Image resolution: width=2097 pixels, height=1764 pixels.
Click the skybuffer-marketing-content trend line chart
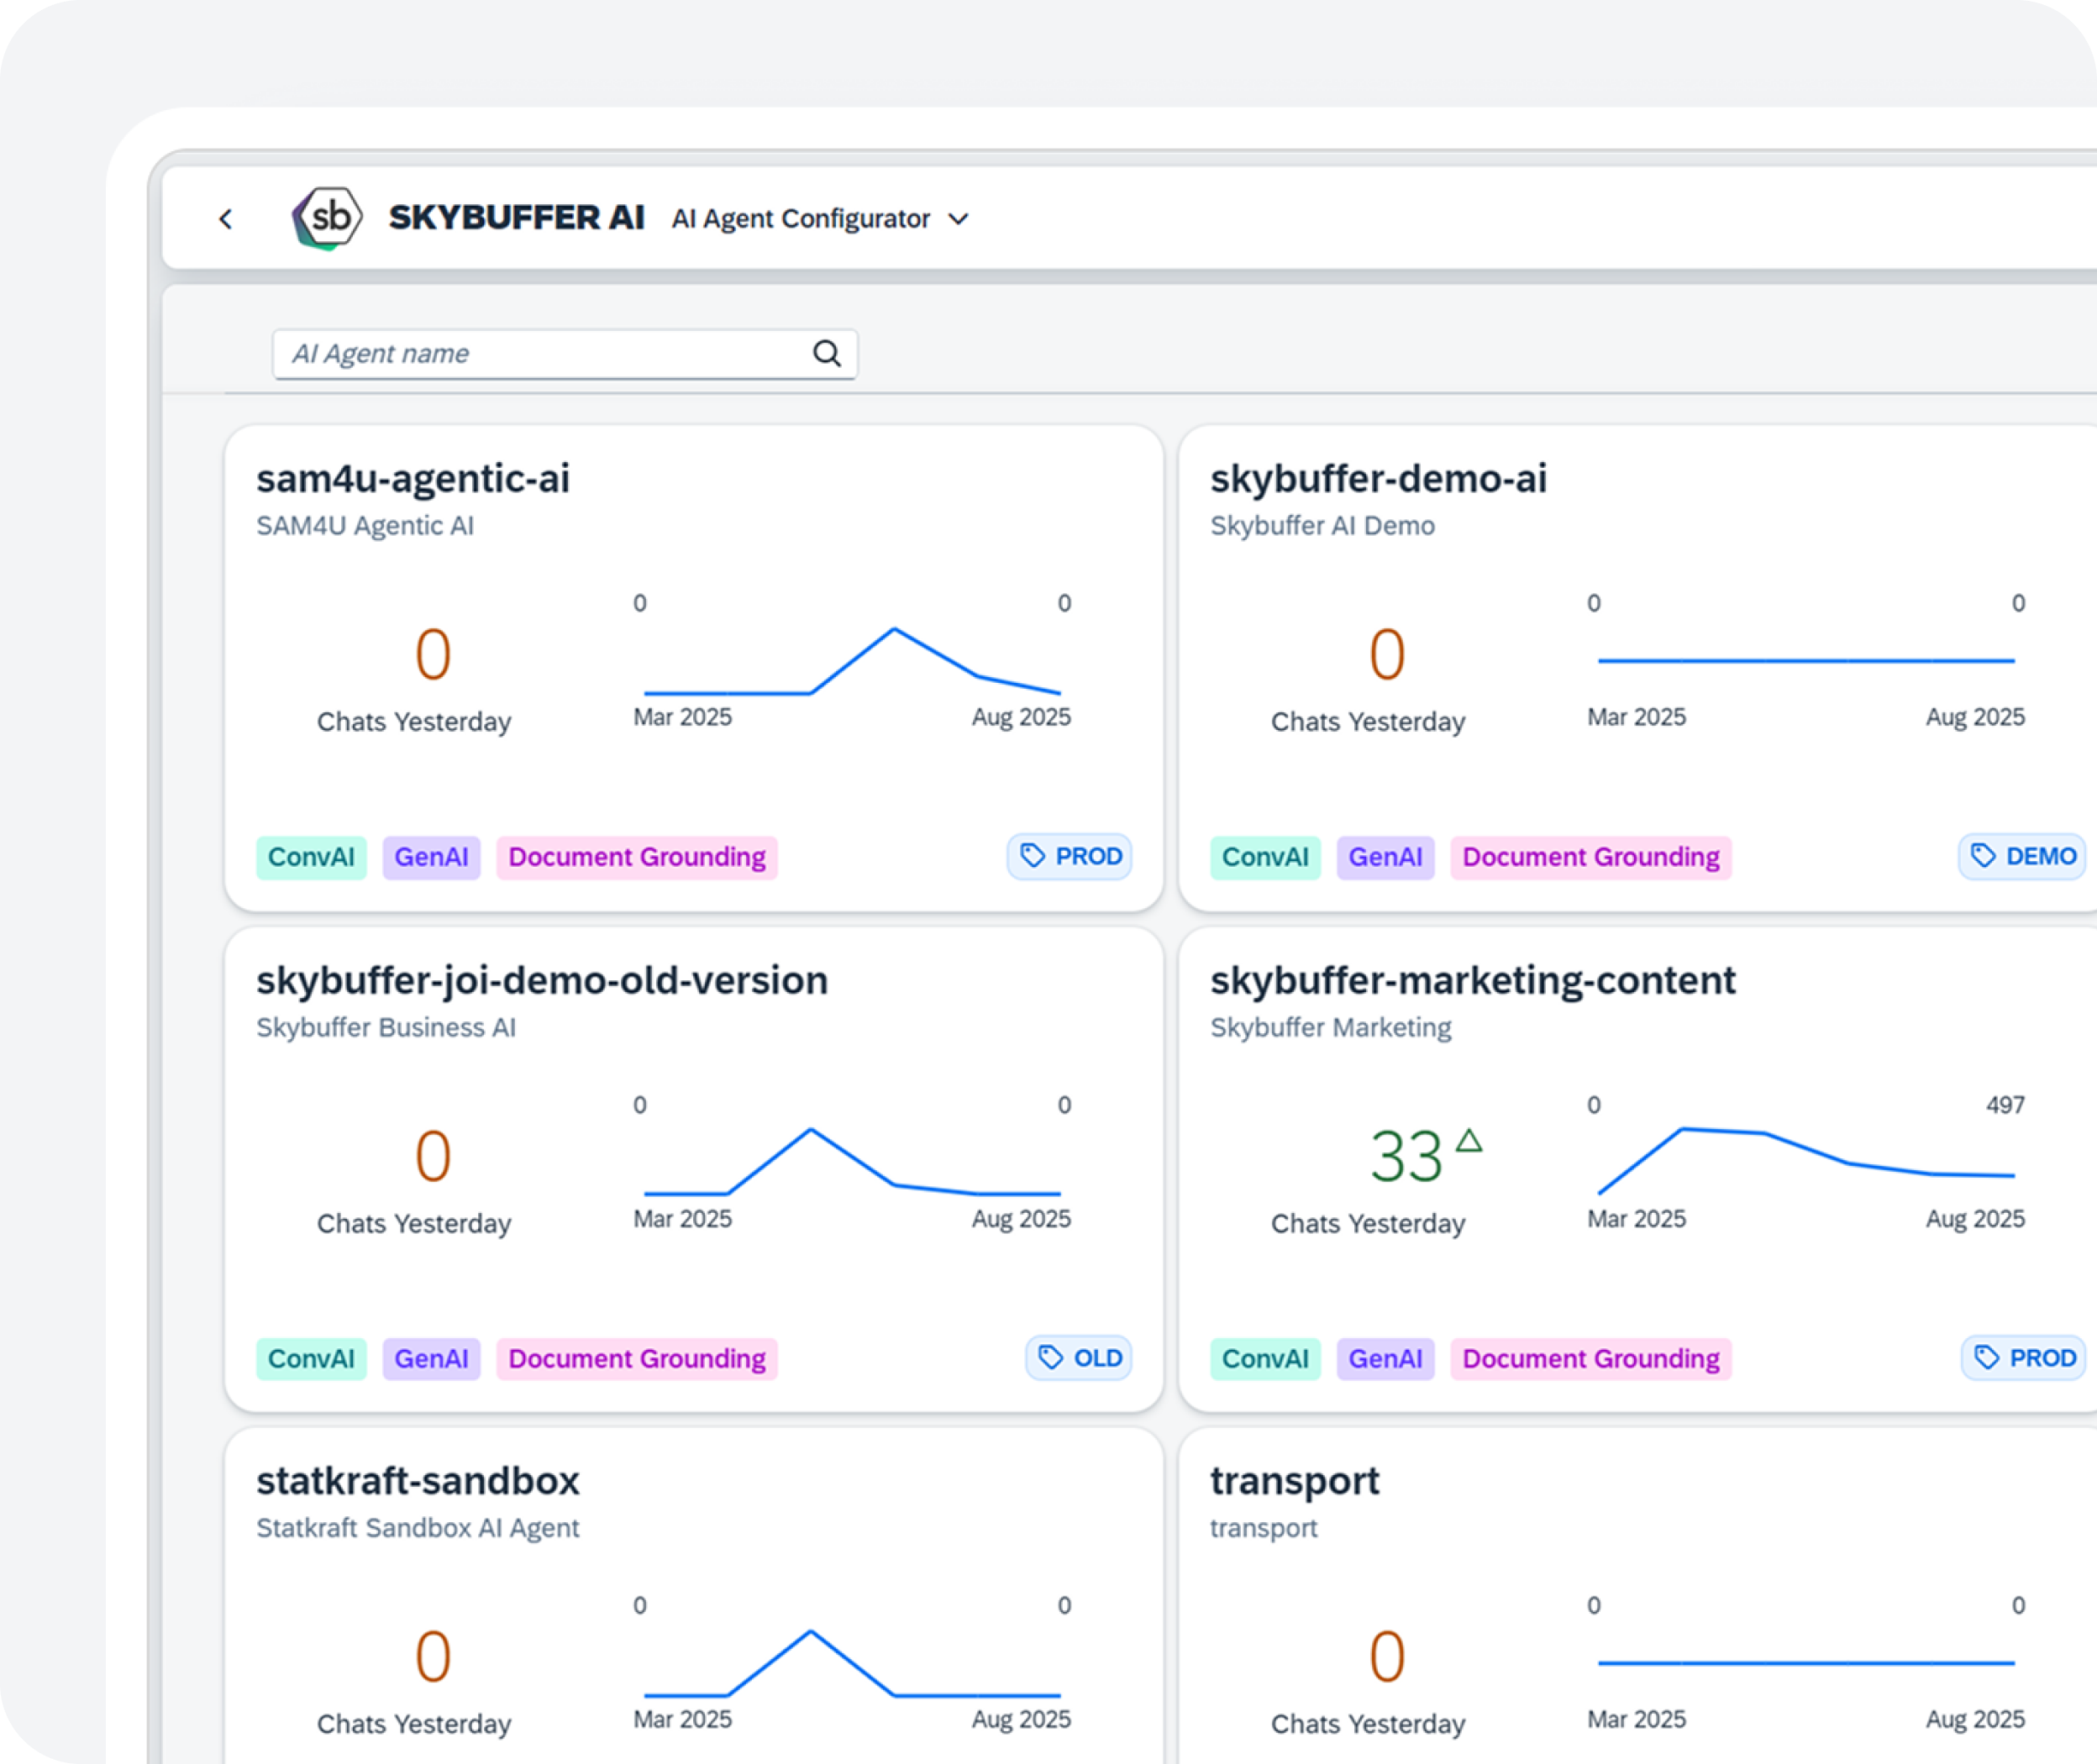1806,1160
